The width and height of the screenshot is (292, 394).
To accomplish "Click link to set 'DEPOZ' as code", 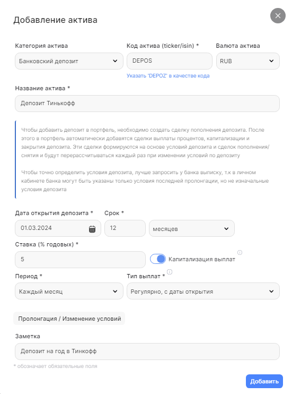I will click(x=168, y=75).
